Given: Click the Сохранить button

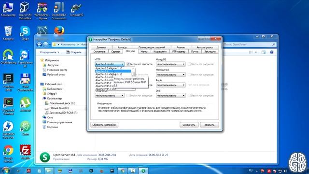Looking at the screenshot, I should 189,125.
